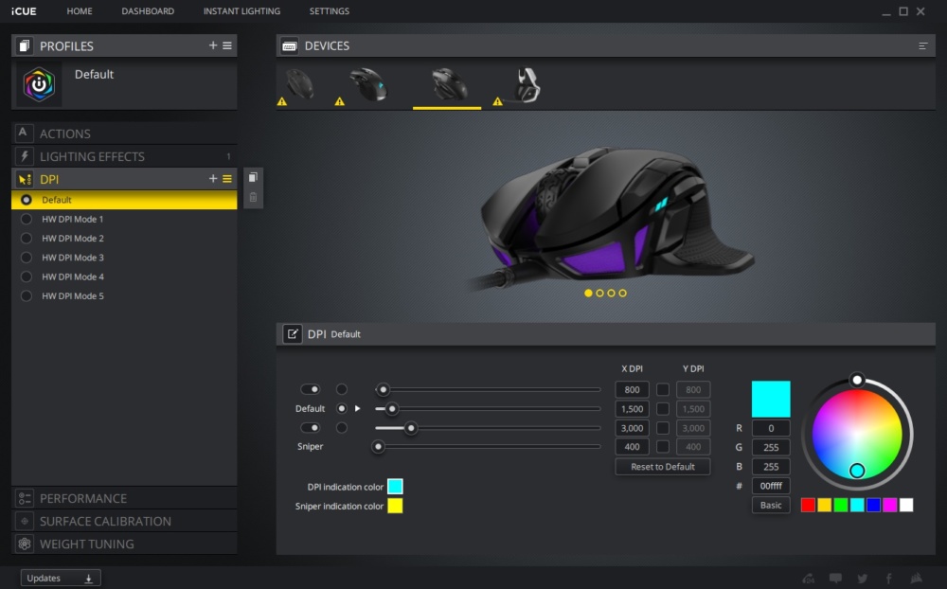Open the DPI section menu icon
This screenshot has width=947, height=589.
point(227,179)
